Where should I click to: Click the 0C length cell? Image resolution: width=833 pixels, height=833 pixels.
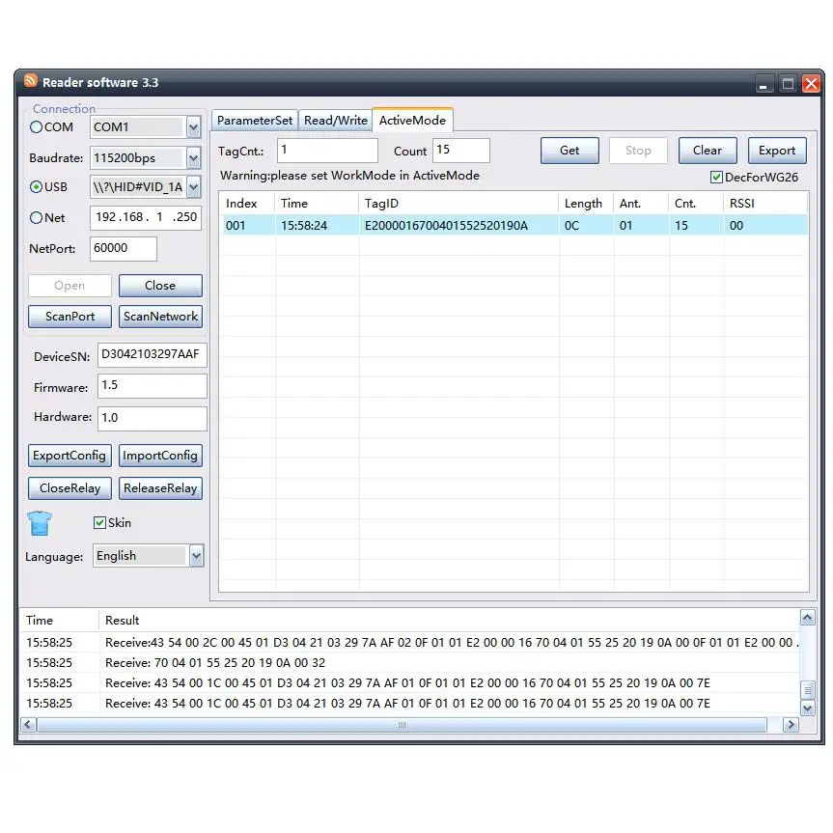(571, 226)
